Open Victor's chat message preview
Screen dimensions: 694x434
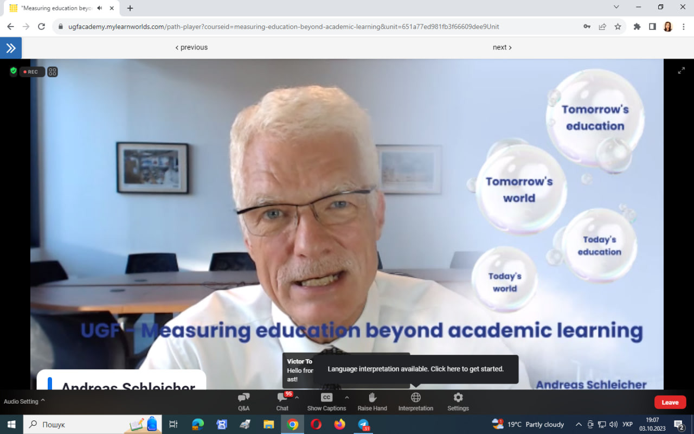point(298,370)
